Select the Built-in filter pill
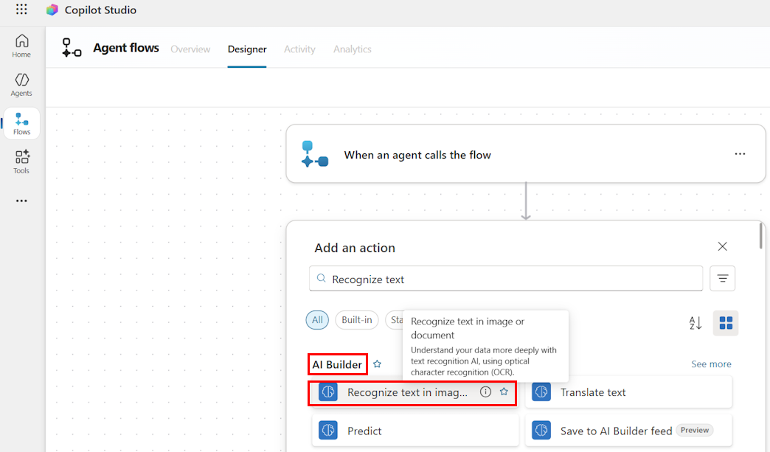The height and width of the screenshot is (452, 770). click(x=357, y=320)
